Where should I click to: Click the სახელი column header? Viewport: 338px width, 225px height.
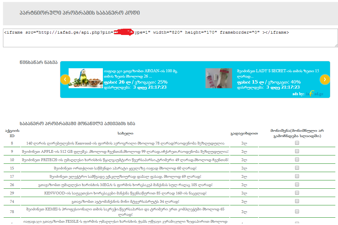tap(125, 133)
